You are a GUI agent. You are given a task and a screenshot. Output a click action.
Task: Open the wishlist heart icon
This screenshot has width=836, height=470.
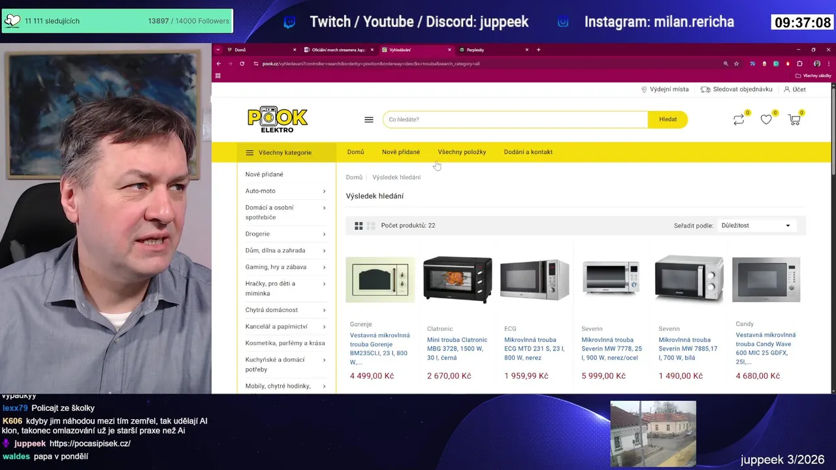pos(766,119)
